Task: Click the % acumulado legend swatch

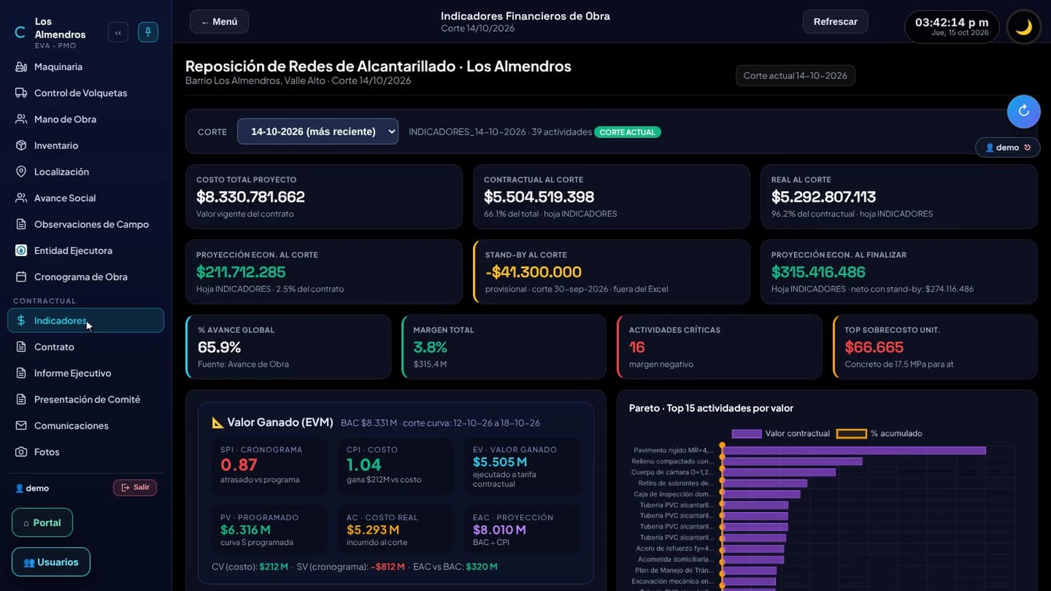Action: (x=851, y=433)
